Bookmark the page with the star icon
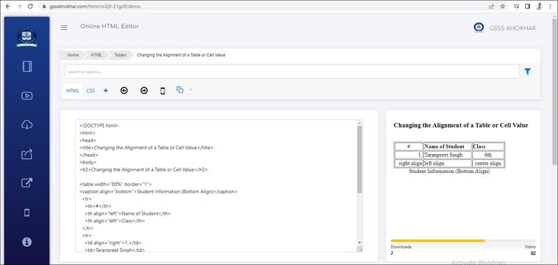This screenshot has width=558, height=265. [x=502, y=6]
